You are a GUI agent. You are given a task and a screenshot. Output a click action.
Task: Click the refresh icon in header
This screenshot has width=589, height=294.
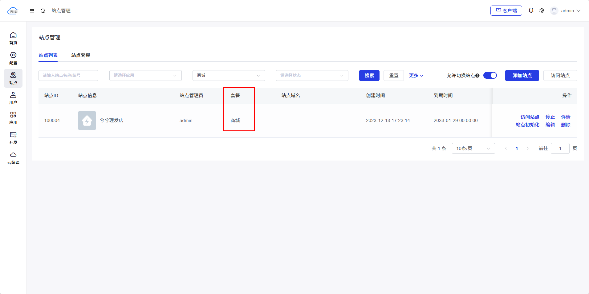pyautogui.click(x=43, y=11)
